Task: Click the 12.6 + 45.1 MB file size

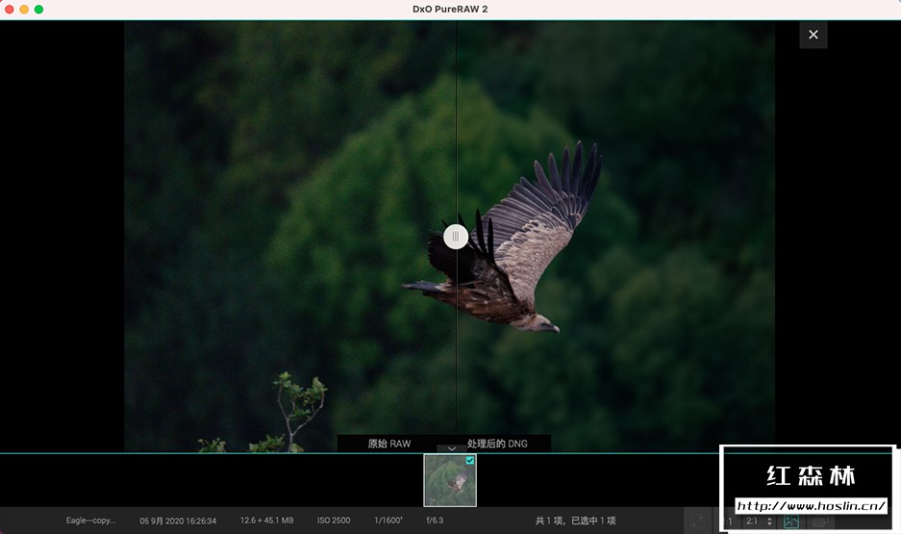Action: 266,521
